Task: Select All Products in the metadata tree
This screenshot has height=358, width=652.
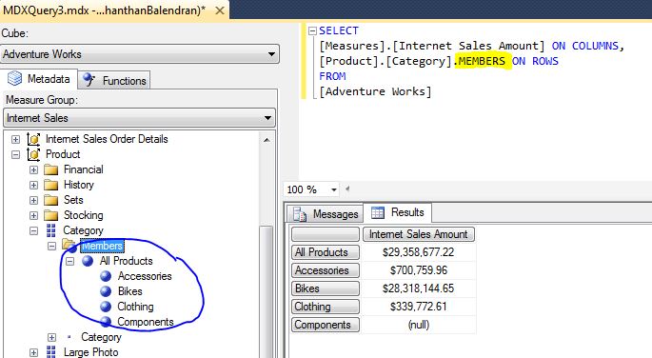Action: (x=126, y=261)
